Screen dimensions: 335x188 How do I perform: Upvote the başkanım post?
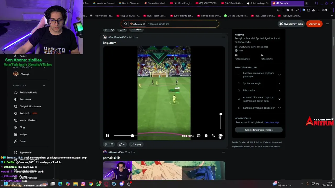106,144
